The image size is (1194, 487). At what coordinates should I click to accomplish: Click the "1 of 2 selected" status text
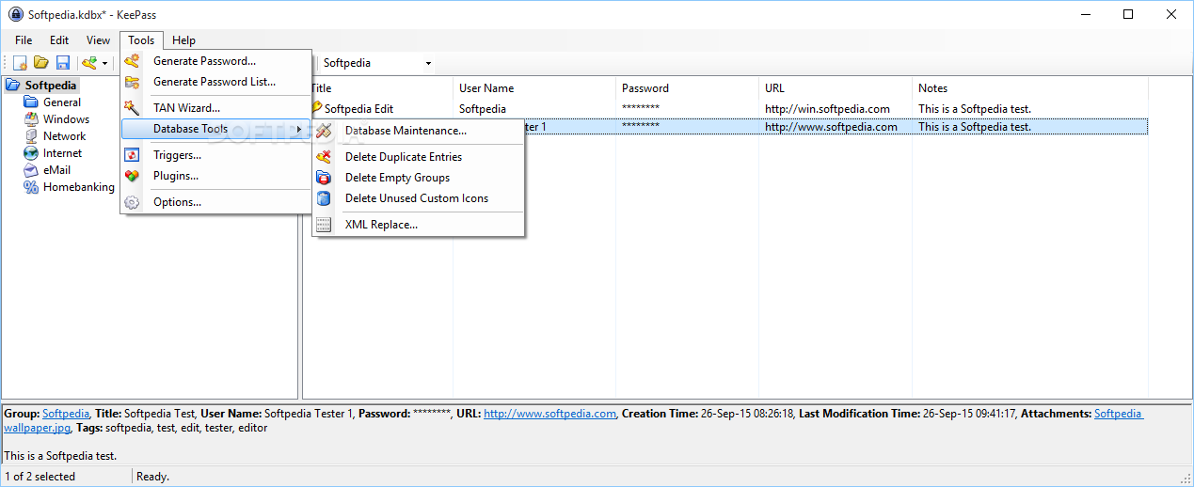[x=40, y=477]
